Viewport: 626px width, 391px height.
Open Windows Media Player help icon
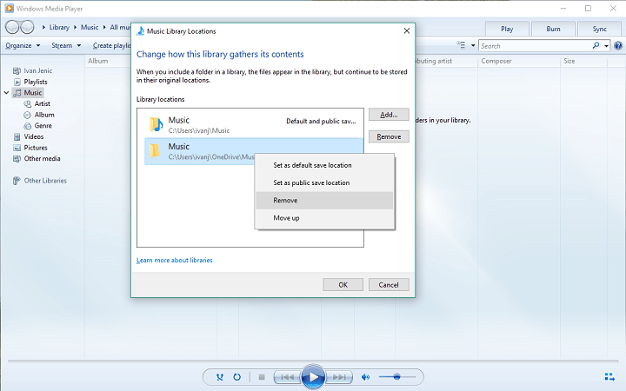(618, 45)
